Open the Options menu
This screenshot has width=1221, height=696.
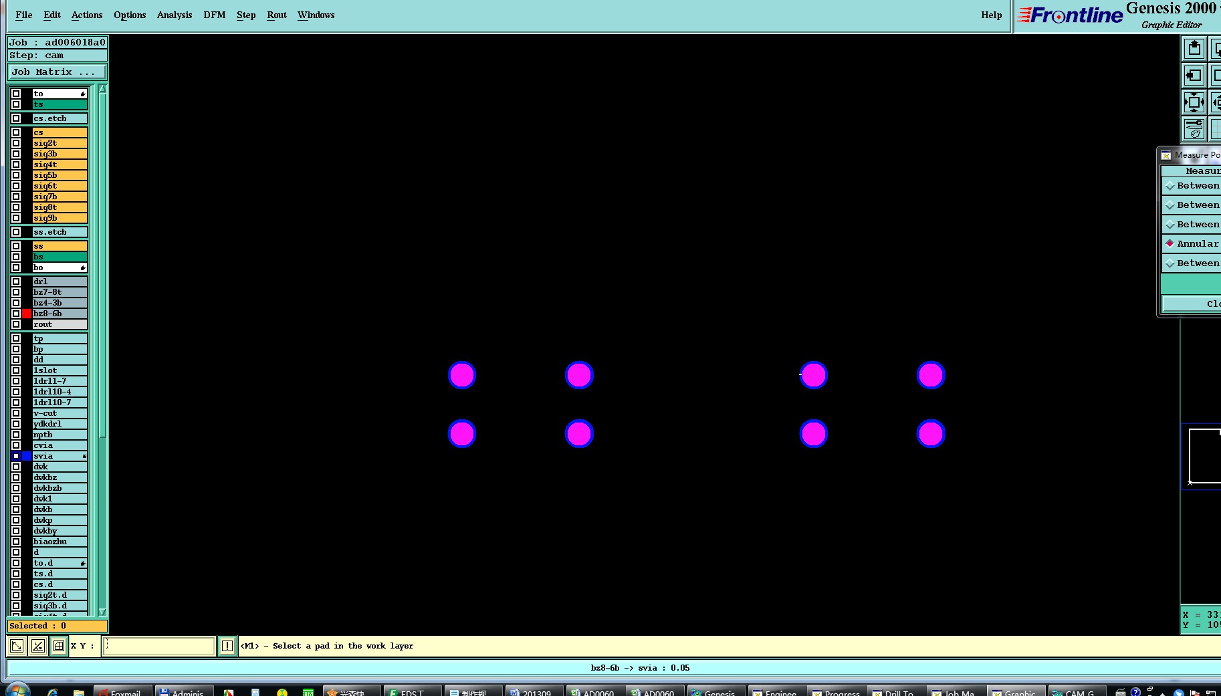130,15
